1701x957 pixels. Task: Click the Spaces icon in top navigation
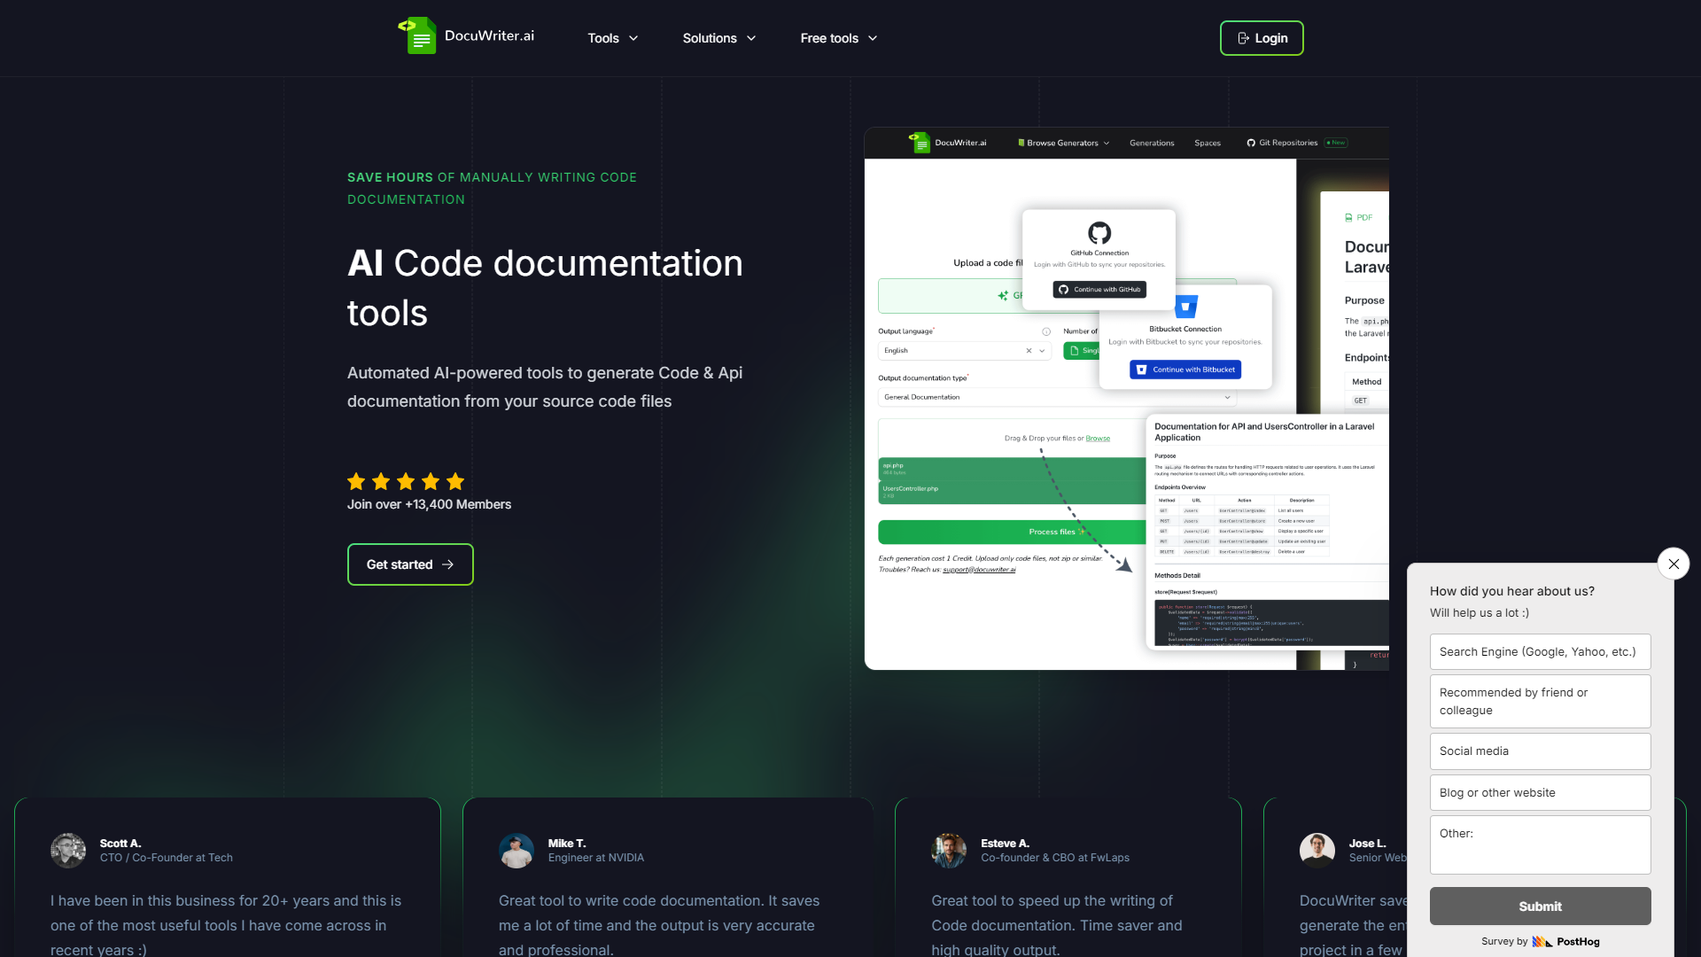1207,143
